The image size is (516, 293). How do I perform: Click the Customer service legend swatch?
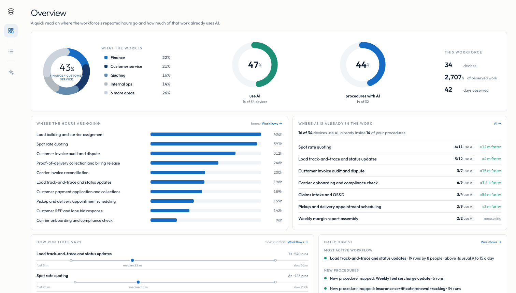(106, 66)
